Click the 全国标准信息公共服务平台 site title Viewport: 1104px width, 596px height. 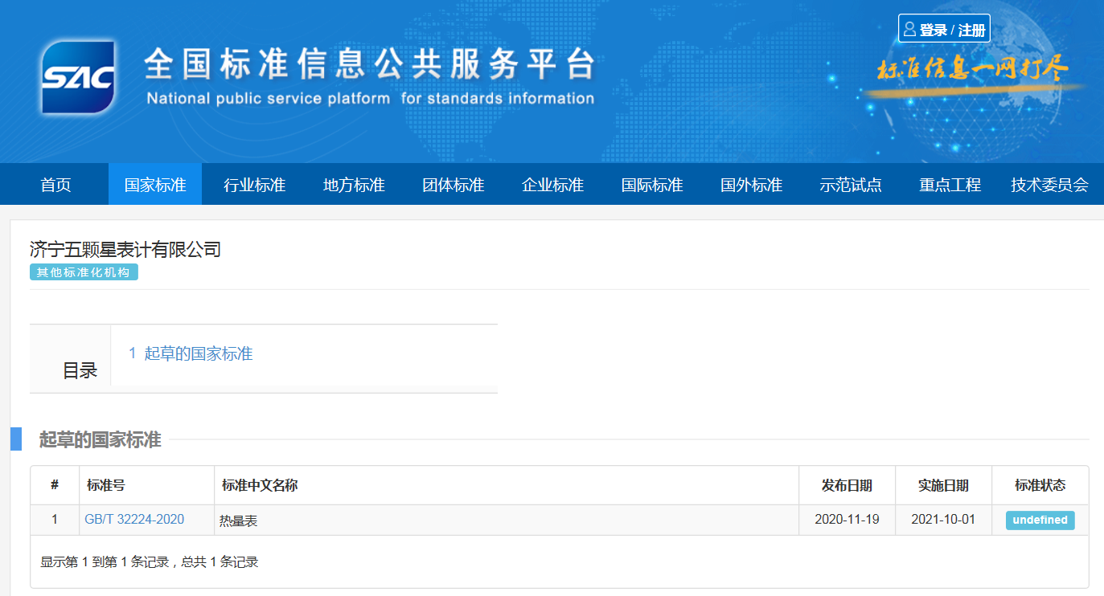370,65
